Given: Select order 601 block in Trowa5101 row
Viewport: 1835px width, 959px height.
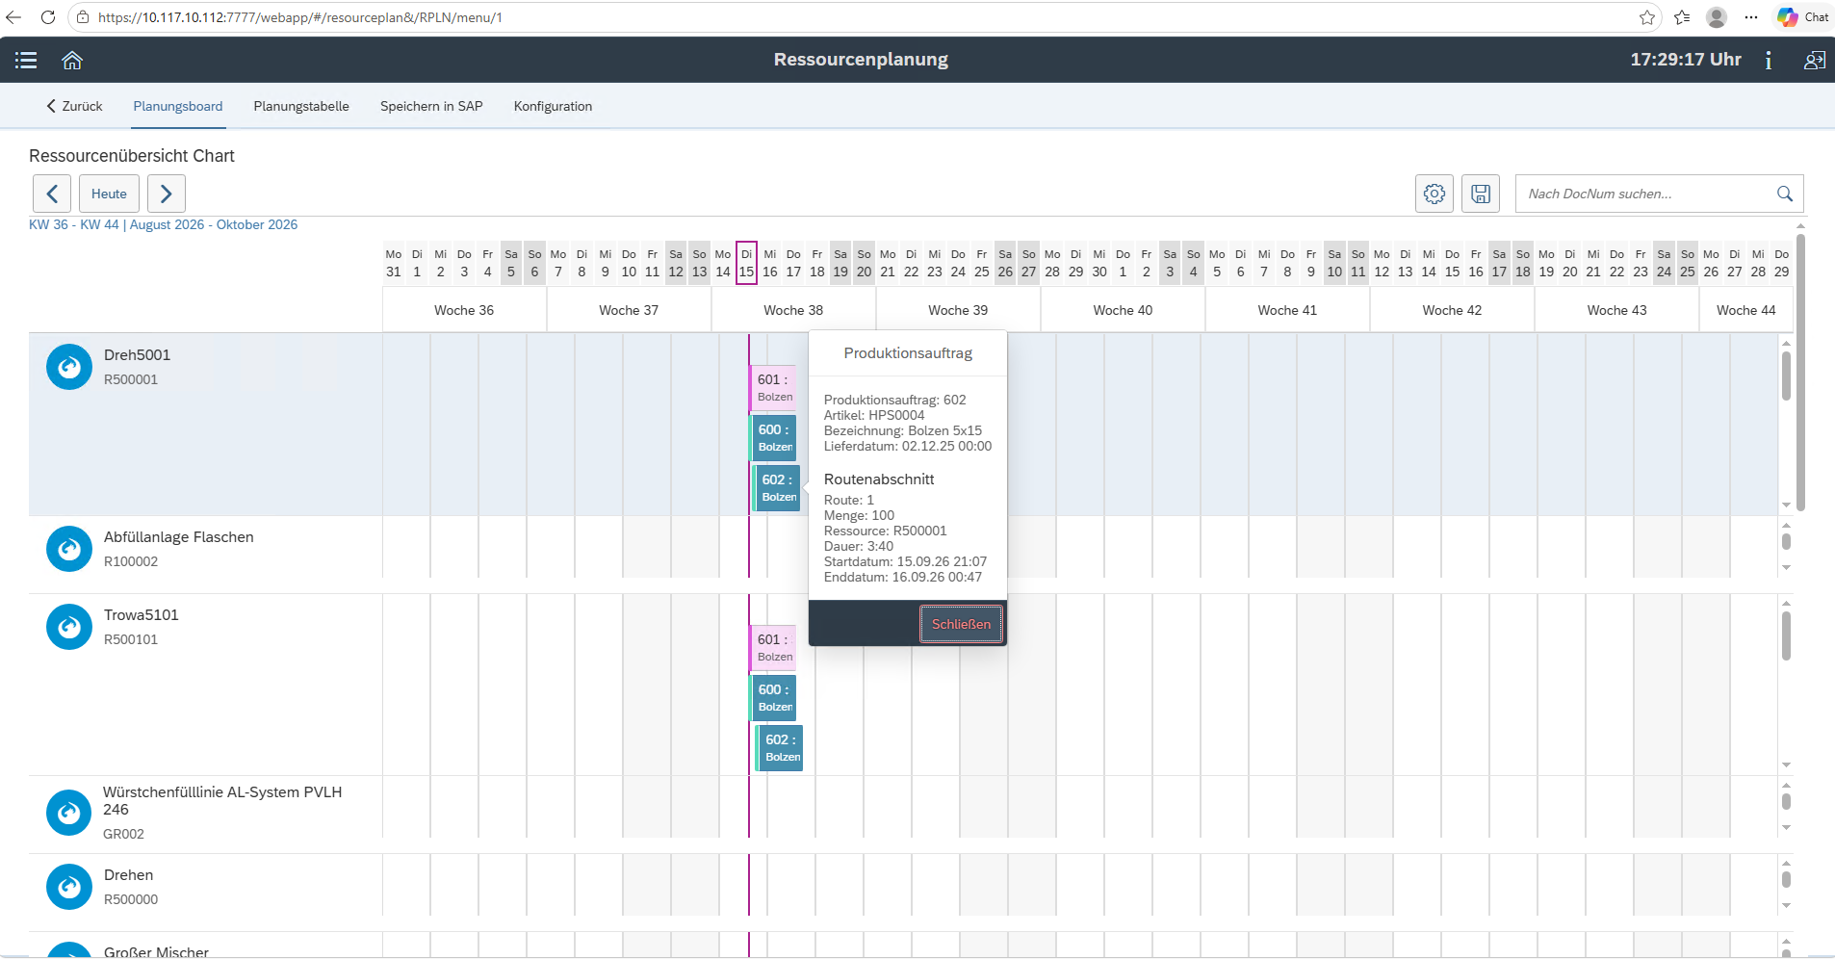Looking at the screenshot, I should [x=773, y=648].
